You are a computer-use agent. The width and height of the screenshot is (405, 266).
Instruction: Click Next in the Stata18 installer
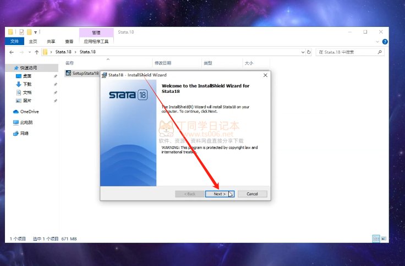(x=220, y=194)
